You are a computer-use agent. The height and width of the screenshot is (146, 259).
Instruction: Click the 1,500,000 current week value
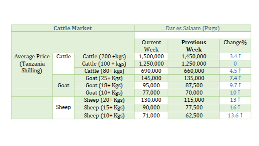tap(151, 57)
